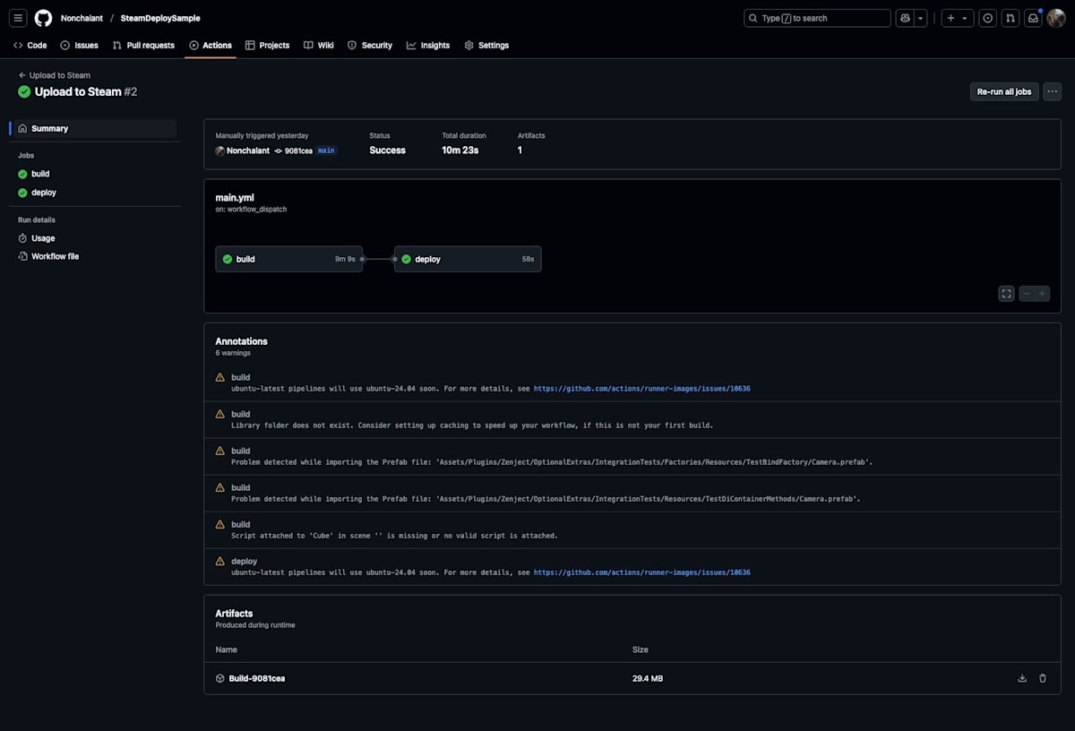Viewport: 1075px width, 731px height.
Task: Delete the Build-9081cea artifact
Action: pyautogui.click(x=1043, y=678)
